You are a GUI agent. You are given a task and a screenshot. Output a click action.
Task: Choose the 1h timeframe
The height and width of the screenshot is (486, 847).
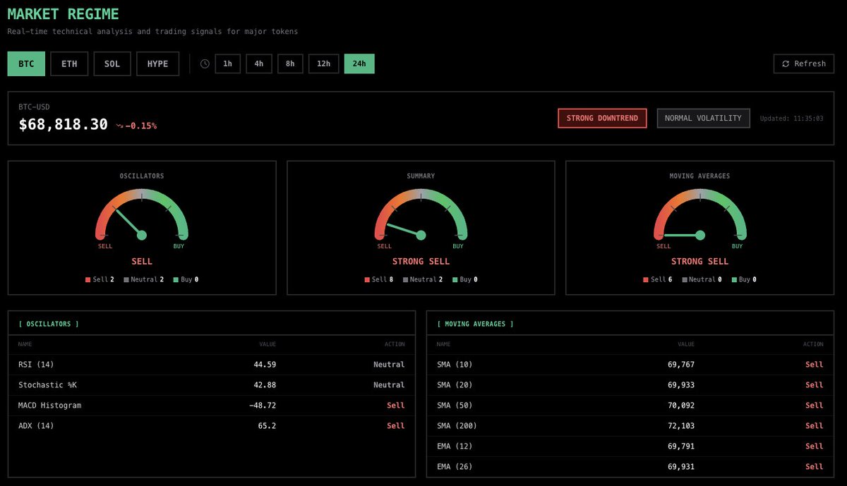(x=227, y=63)
